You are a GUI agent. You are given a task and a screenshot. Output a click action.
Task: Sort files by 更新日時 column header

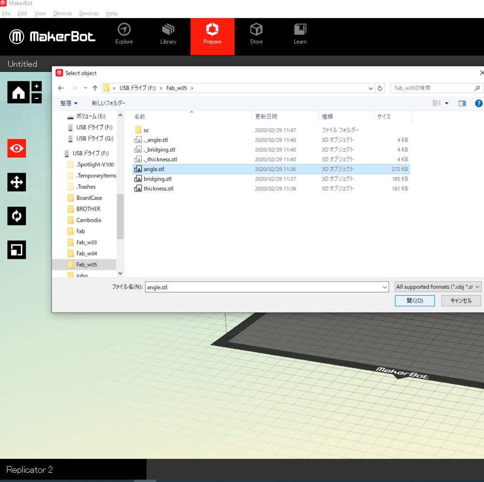tap(285, 117)
